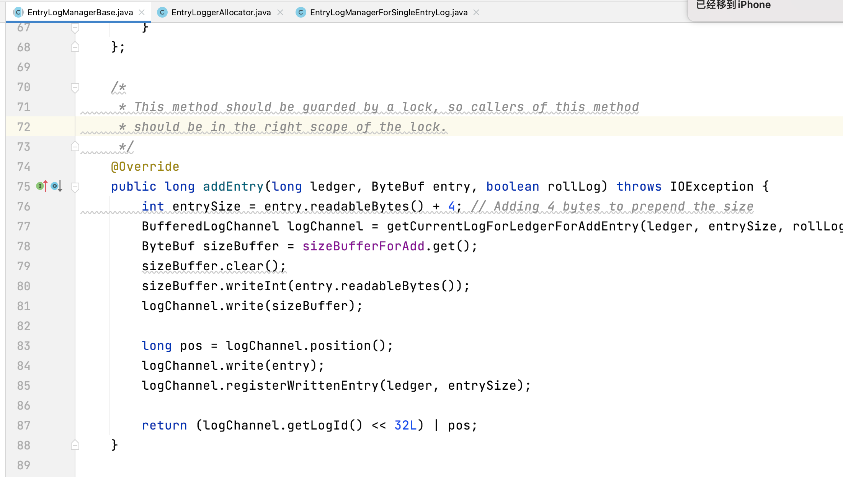This screenshot has width=843, height=477.
Task: Switch to the EntryLogManagerForSingleEntryLog.java tab
Action: point(389,12)
